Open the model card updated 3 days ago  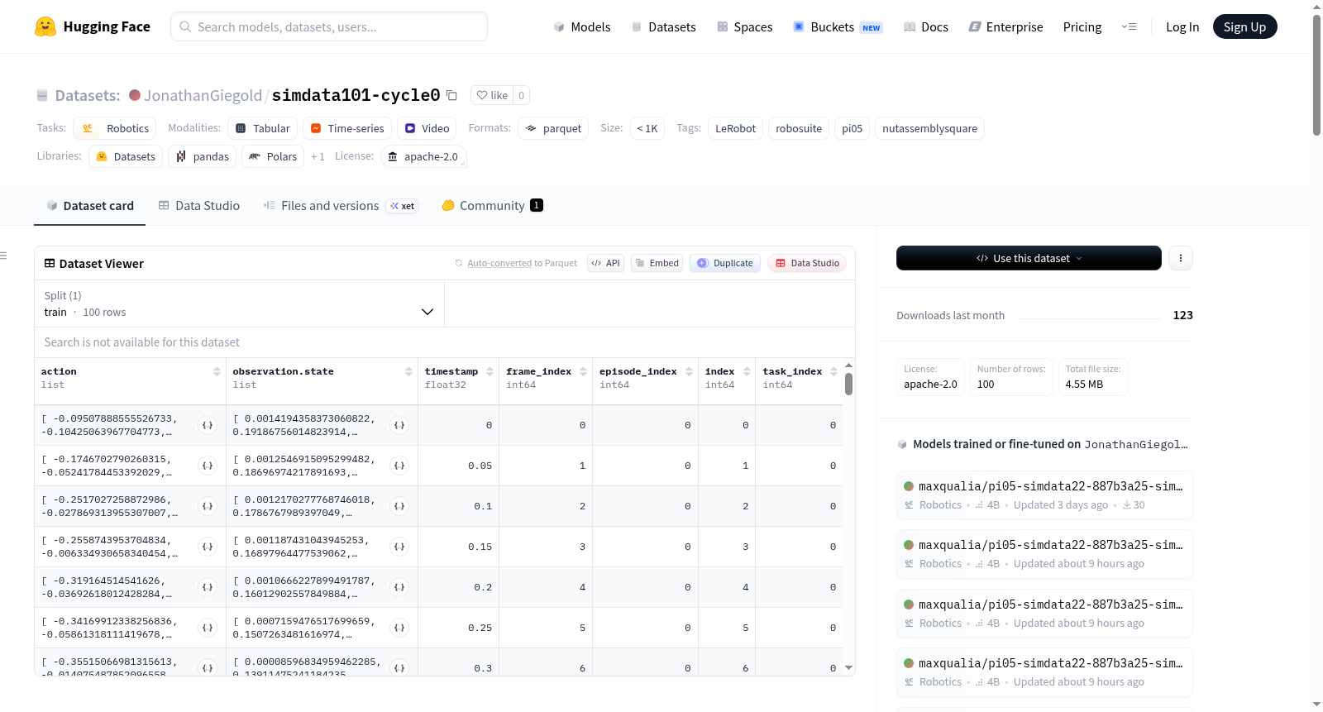(x=1044, y=495)
